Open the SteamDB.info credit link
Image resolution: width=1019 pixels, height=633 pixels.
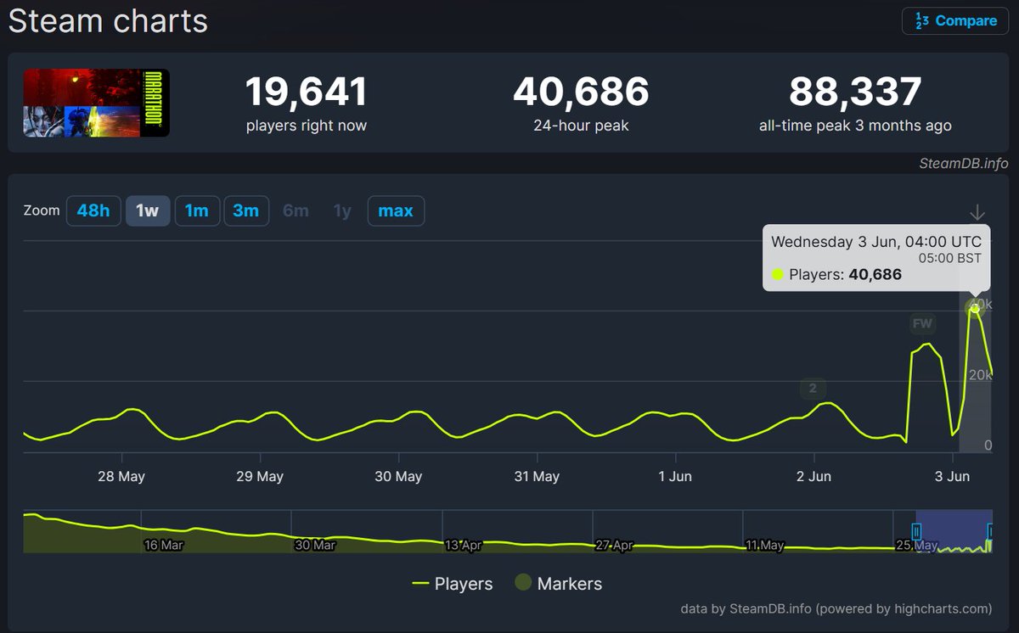click(964, 163)
